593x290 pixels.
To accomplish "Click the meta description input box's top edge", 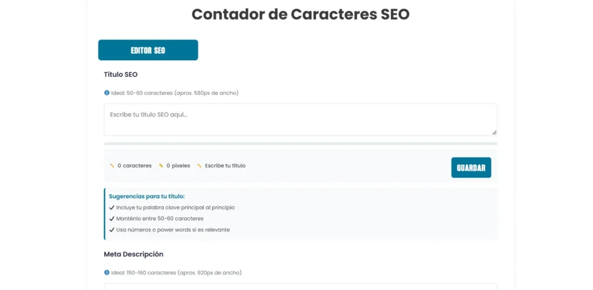I will tap(300, 284).
